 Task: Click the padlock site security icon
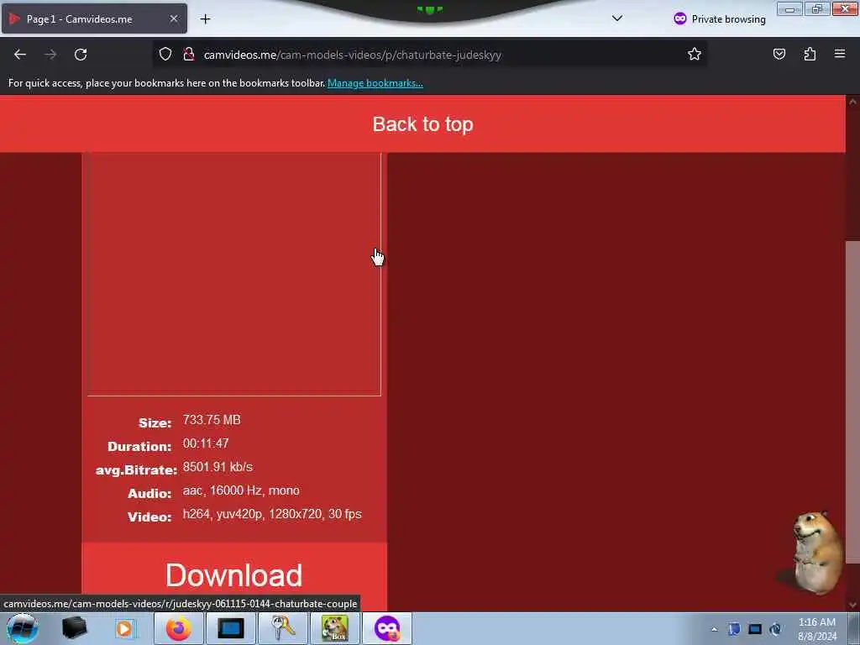[x=189, y=55]
